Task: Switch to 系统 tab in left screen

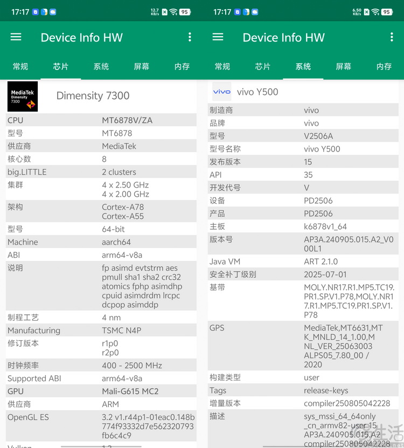Action: 101,66
